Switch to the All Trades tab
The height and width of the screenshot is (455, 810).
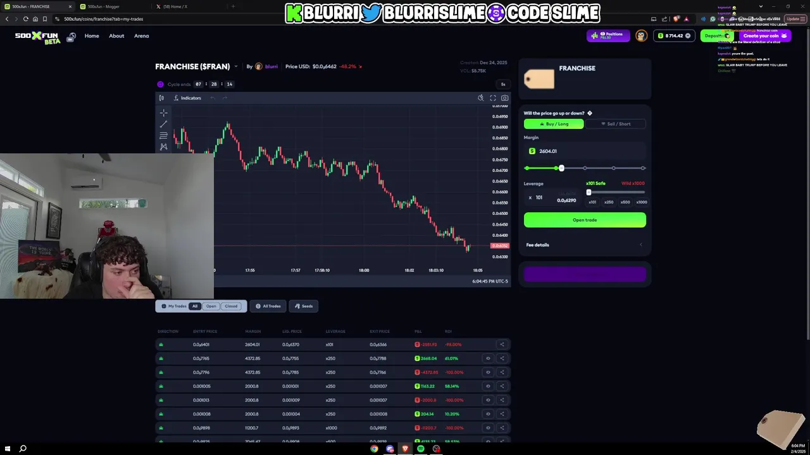click(268, 306)
